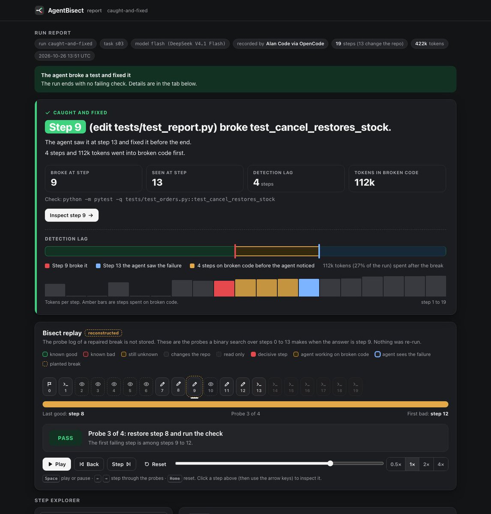Click the green Step 9 badge
This screenshot has width=491, height=514.
(x=65, y=127)
